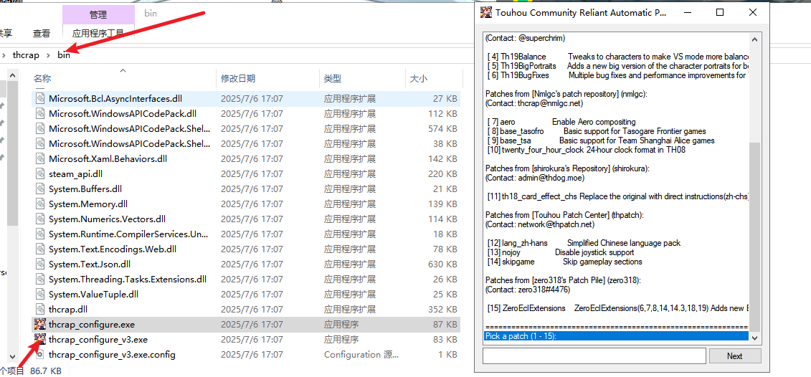Viewport: 811px width, 377px height.
Task: Click the 630 KB size cell
Action: tap(442, 264)
